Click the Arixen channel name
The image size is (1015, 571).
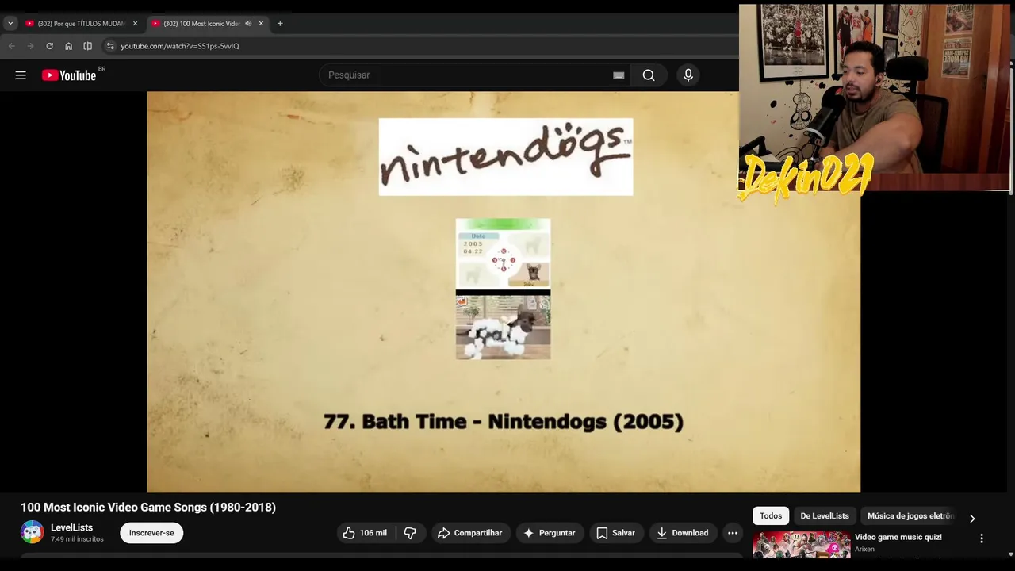(x=864, y=549)
